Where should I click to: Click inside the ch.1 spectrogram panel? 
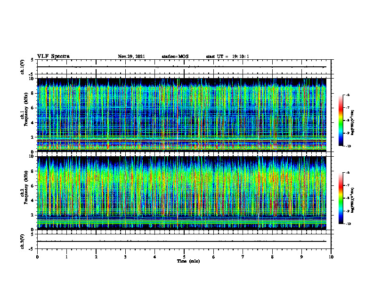coord(181,115)
